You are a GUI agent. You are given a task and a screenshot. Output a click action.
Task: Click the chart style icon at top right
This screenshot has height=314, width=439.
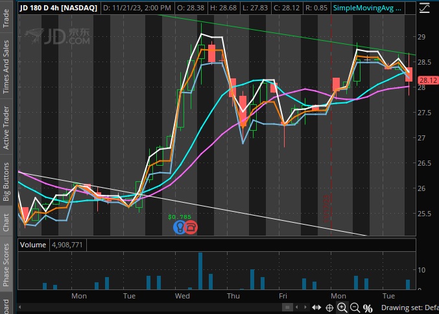(x=423, y=8)
